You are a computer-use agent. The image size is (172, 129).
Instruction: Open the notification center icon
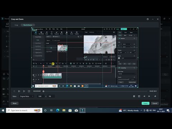[168, 110]
